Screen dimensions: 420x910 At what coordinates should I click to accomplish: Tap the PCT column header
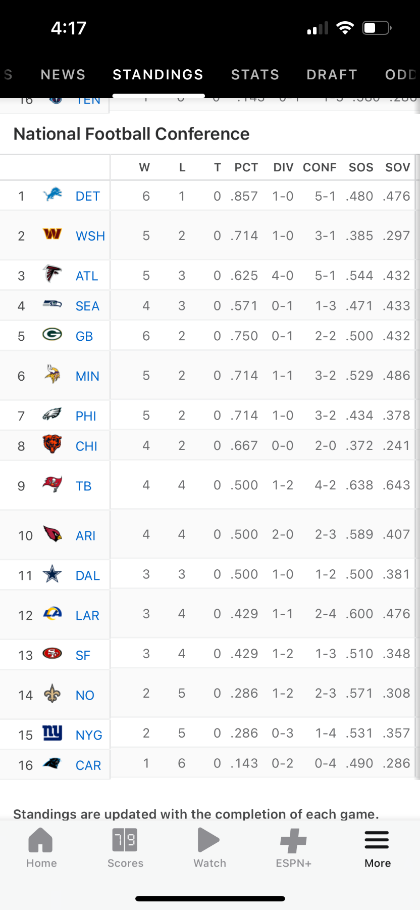[246, 167]
